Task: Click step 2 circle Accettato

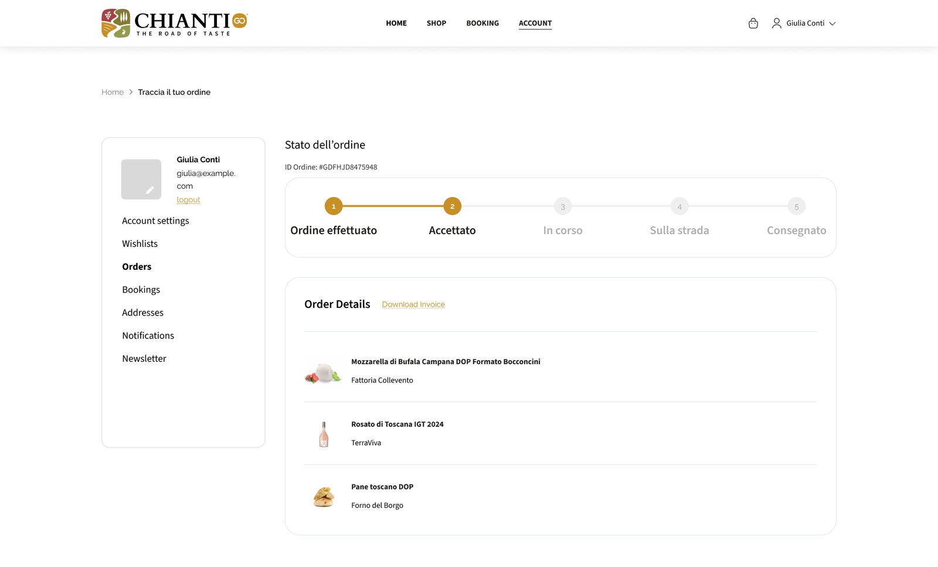Action: coord(452,206)
